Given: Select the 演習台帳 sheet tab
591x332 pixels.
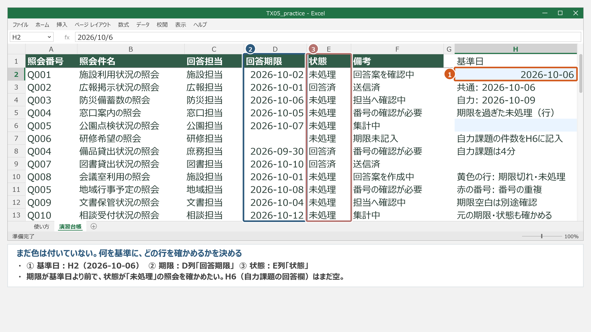Looking at the screenshot, I should coord(70,227).
